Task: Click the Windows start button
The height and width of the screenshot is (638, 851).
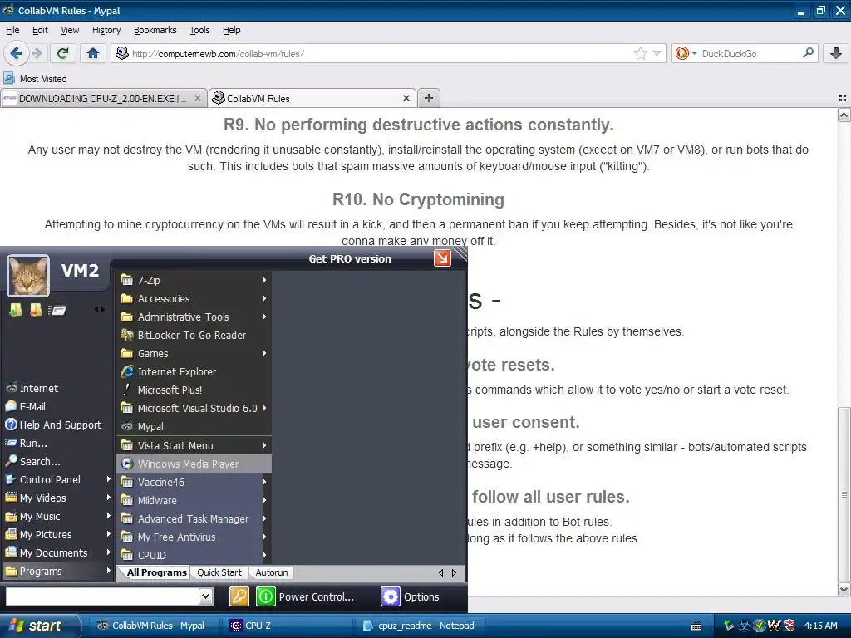Action: pos(39,626)
